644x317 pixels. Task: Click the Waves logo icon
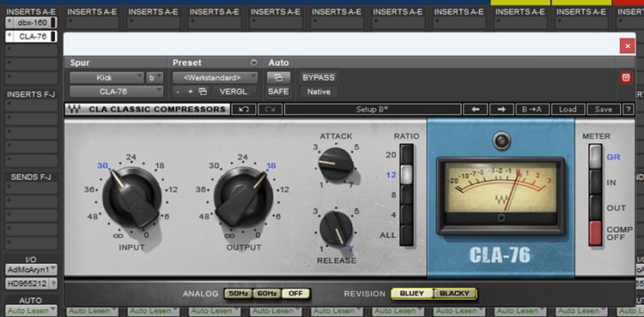tap(75, 110)
